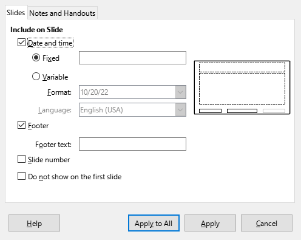Click the Footer text input field
This screenshot has width=301, height=240.
click(x=132, y=144)
